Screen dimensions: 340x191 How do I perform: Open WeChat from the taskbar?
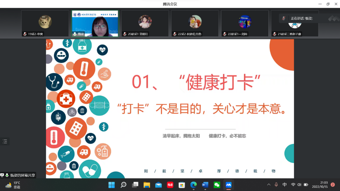(x=217, y=185)
